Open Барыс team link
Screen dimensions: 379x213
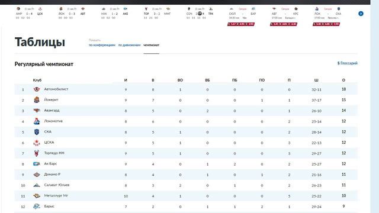click(x=49, y=206)
